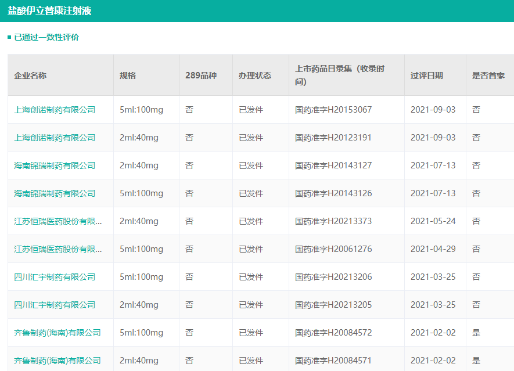
Task: Open 齐鲁制药(海南)有限公司 link for 5ml:100mg
Action: (x=57, y=333)
